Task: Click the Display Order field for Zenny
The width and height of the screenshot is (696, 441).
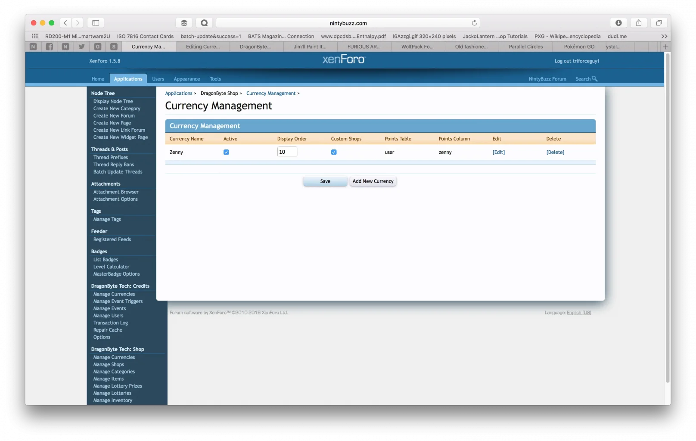Action: pos(287,152)
